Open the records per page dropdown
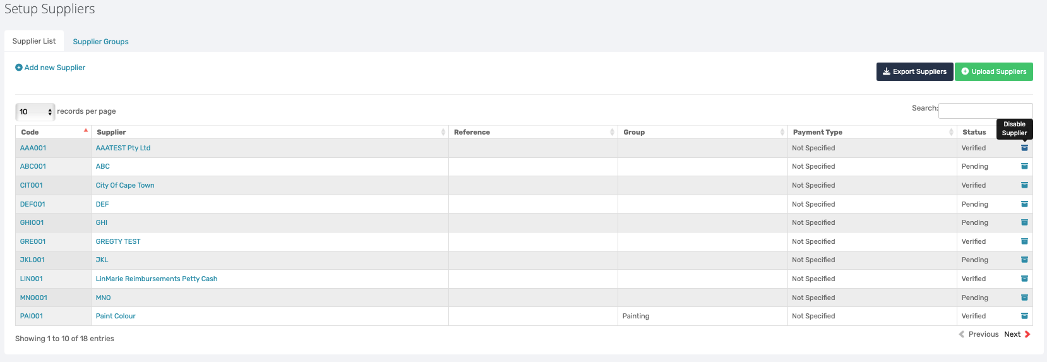 coord(35,112)
